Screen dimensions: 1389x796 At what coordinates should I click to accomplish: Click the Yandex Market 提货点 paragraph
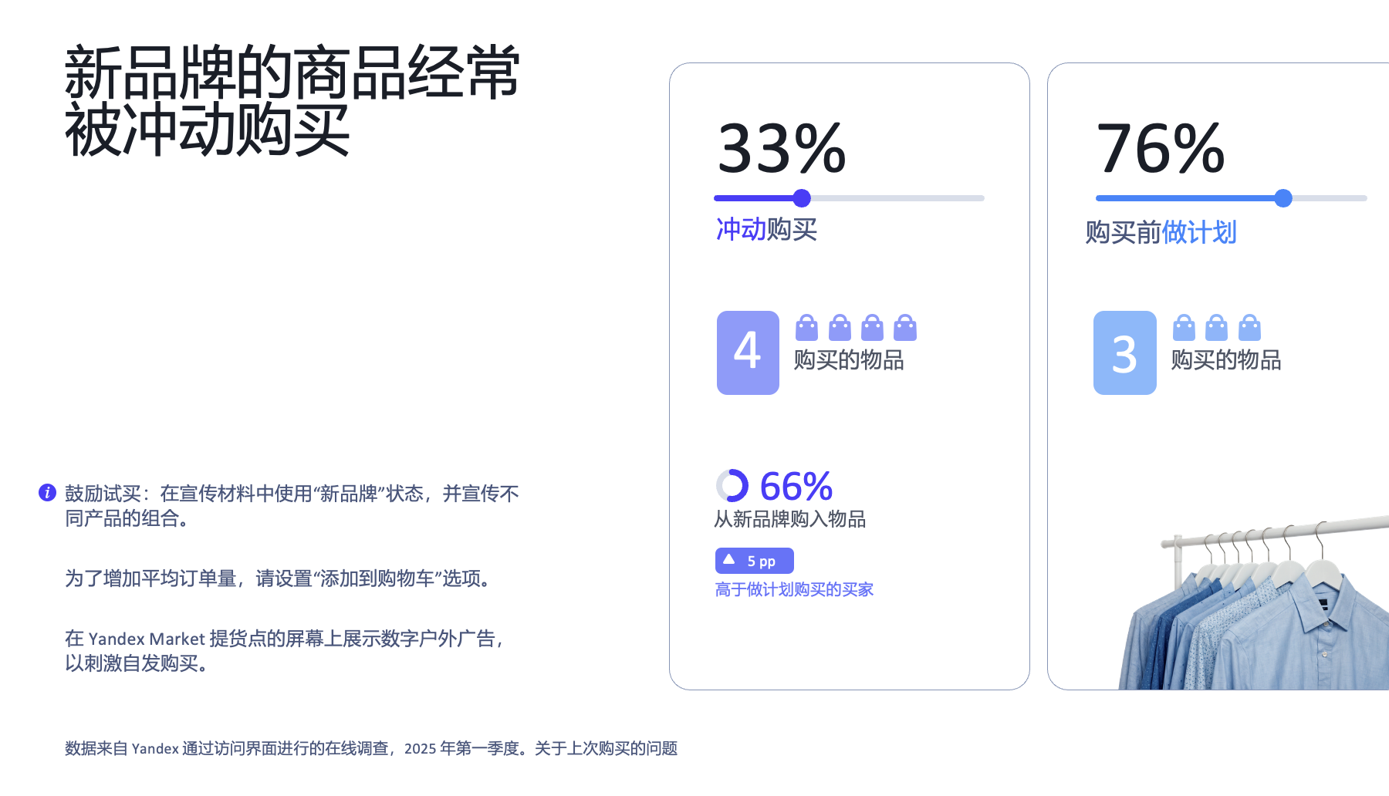pos(286,650)
